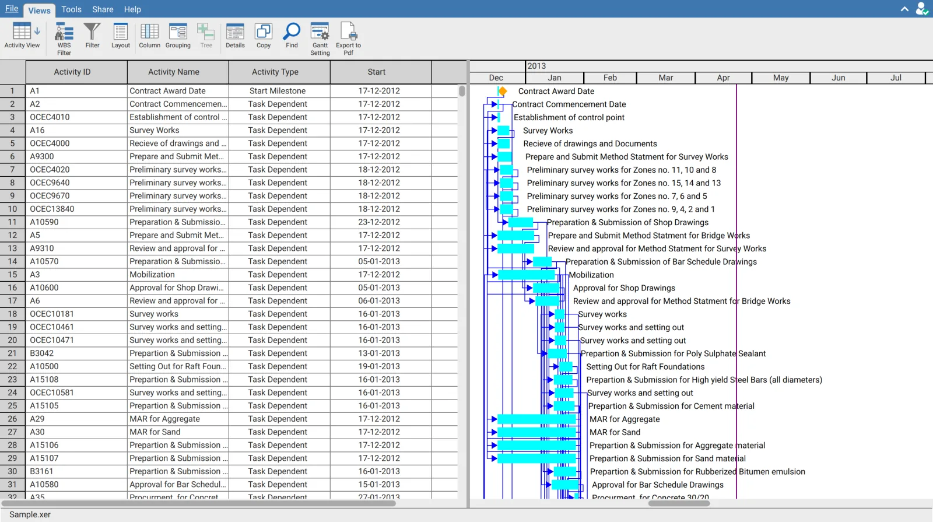The image size is (933, 522).
Task: Export the schedule to Pdf
Action: [x=348, y=38]
